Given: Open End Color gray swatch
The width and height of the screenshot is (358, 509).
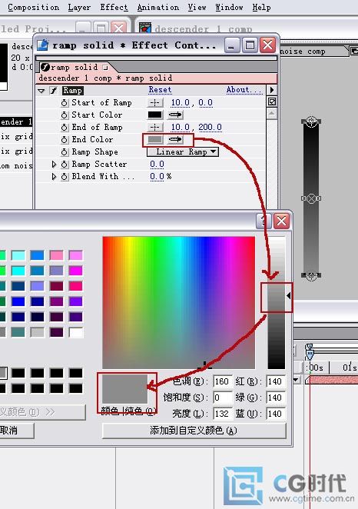Looking at the screenshot, I should point(155,140).
